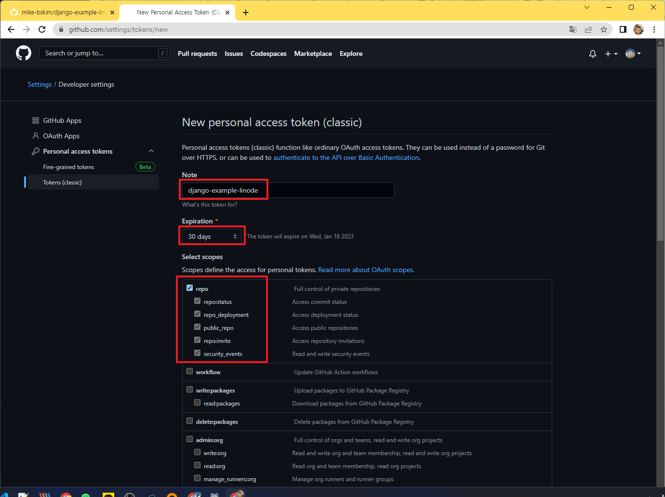The height and width of the screenshot is (497, 665).
Task: Click the page vertical scrollbar
Action: (x=661, y=144)
